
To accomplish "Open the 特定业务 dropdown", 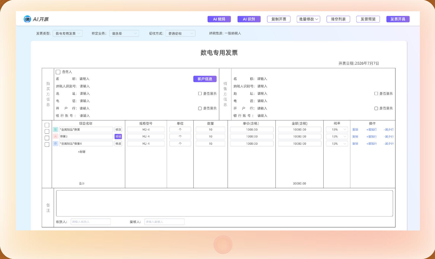I will (x=124, y=33).
